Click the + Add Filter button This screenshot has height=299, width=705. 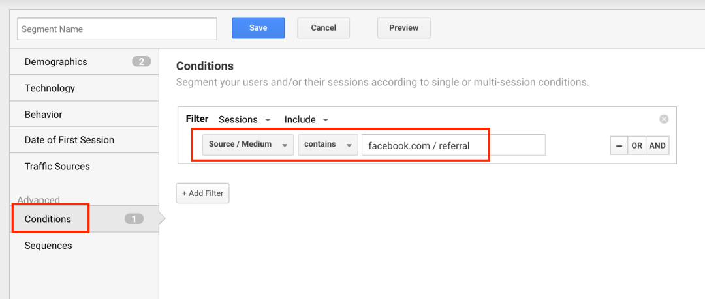point(203,193)
